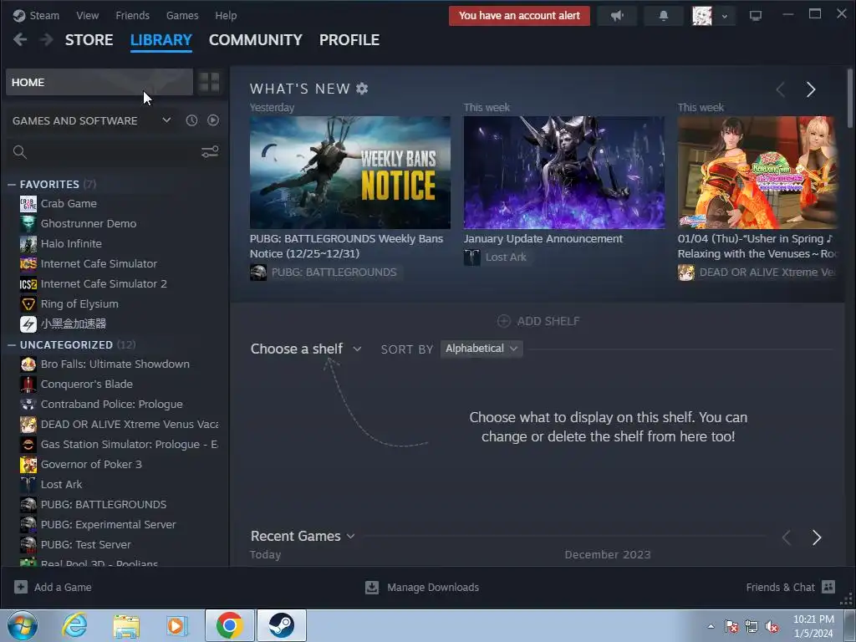This screenshot has width=856, height=642.
Task: Open the account dropdown arrow beside avatar
Action: [725, 16]
